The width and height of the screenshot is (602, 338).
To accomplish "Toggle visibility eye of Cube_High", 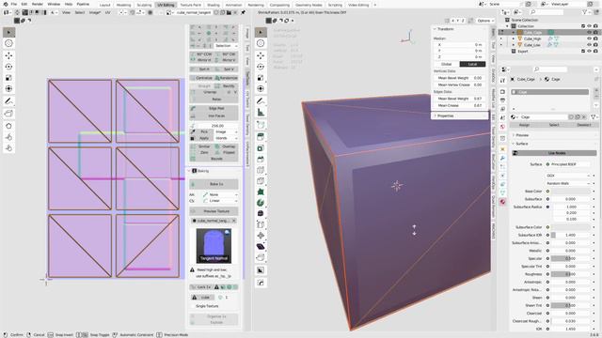I will (x=589, y=38).
